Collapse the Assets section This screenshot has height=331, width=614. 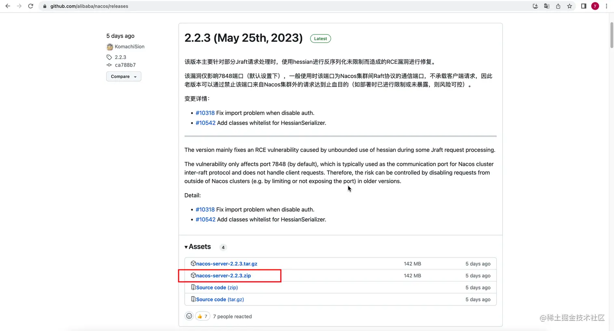pyautogui.click(x=198, y=247)
